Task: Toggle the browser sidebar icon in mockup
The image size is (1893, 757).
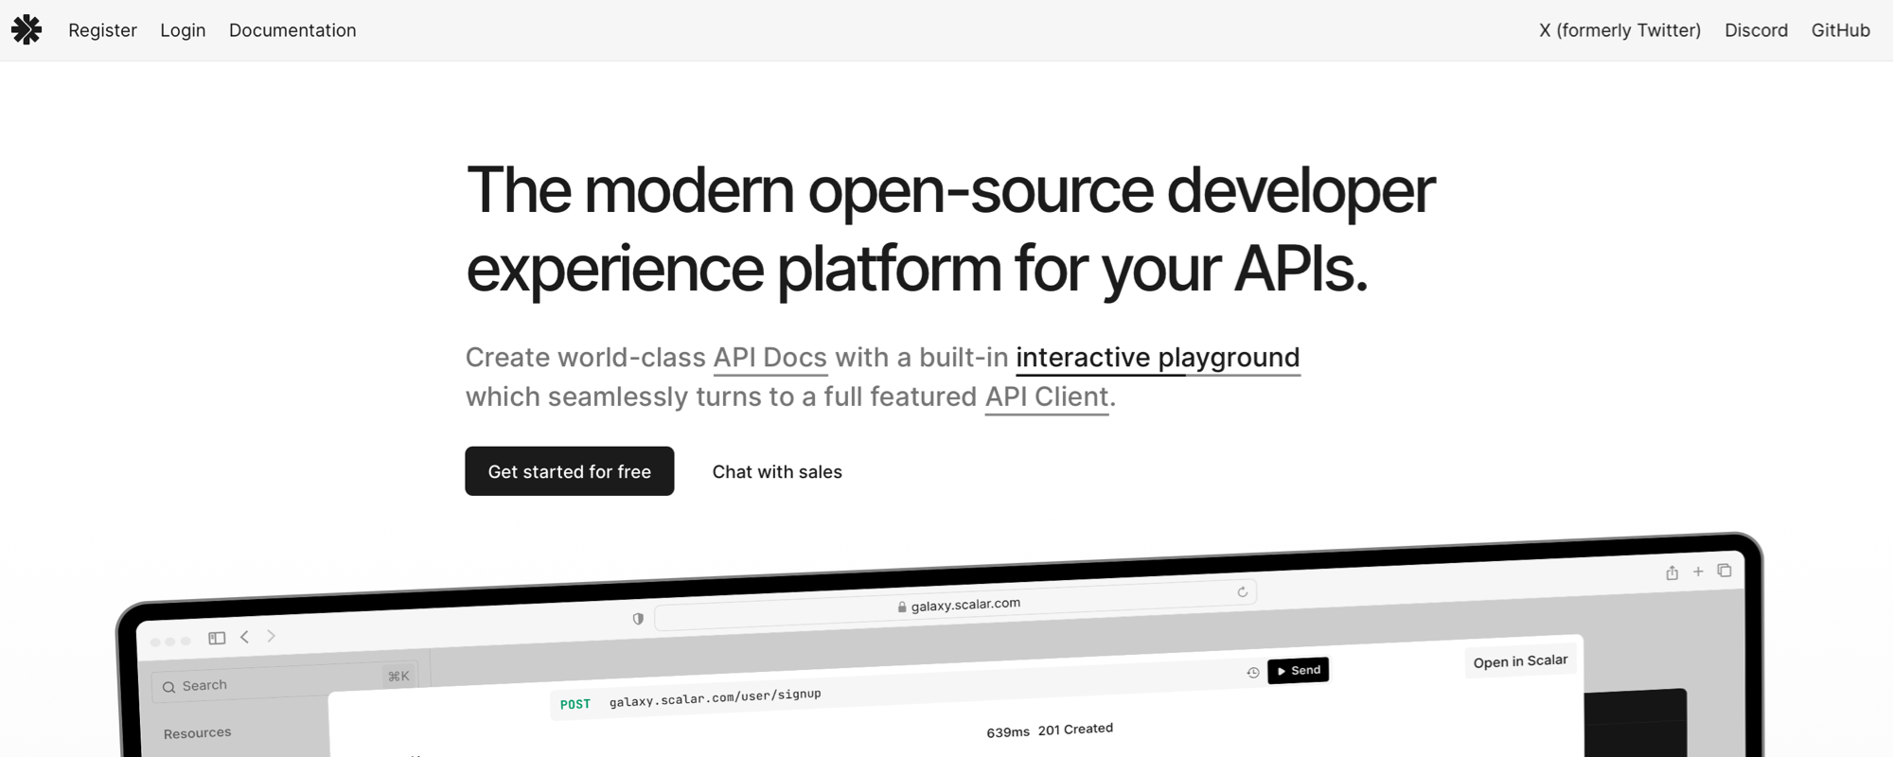Action: pos(217,638)
